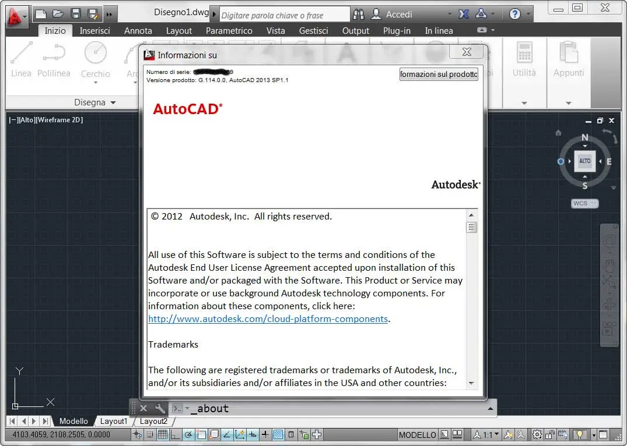This screenshot has width=627, height=446.
Task: Click the viewport label [Wireframe 2D]
Action: tap(59, 120)
